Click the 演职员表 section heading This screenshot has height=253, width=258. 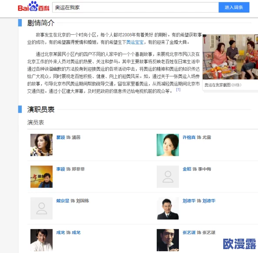41,109
